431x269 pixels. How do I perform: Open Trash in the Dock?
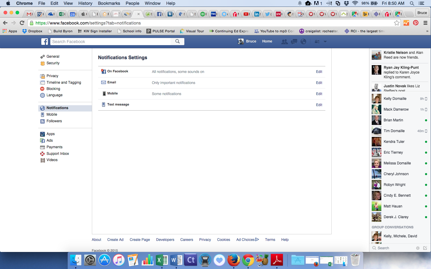click(x=355, y=260)
